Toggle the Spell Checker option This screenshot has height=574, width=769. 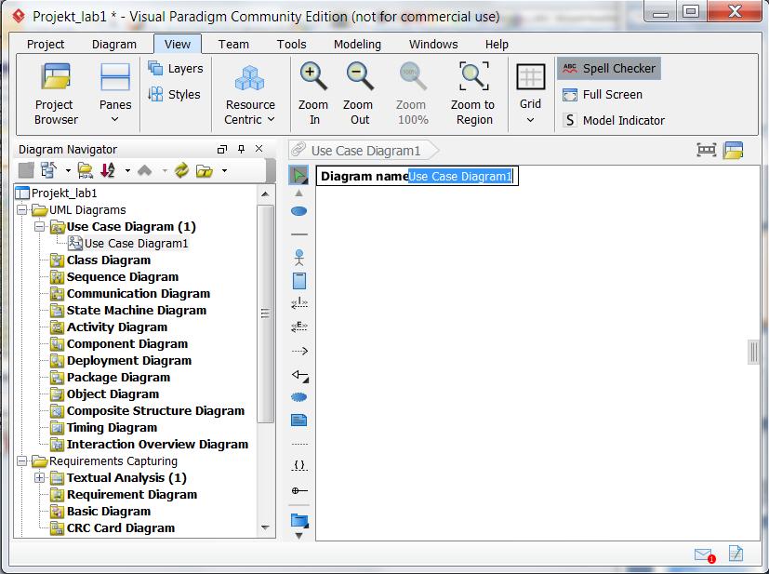coord(609,69)
